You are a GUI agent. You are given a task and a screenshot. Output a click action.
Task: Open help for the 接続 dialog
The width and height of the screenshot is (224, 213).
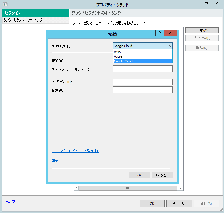pyautogui.click(x=159, y=33)
